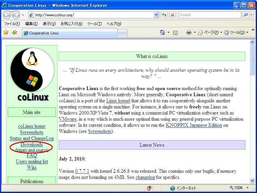Refresh the page using the green arrows icon

(x=164, y=15)
